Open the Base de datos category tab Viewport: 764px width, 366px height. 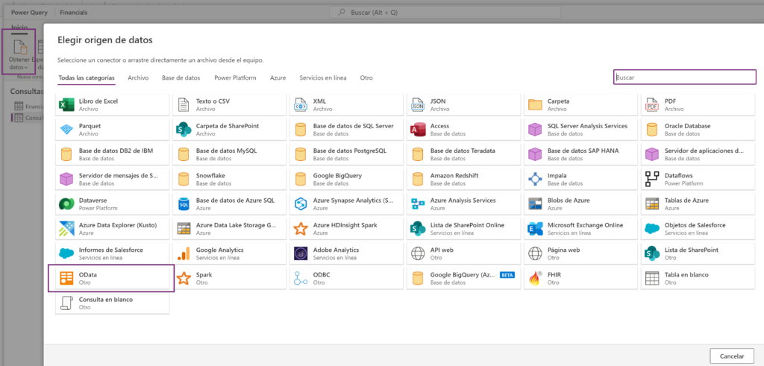coord(181,78)
